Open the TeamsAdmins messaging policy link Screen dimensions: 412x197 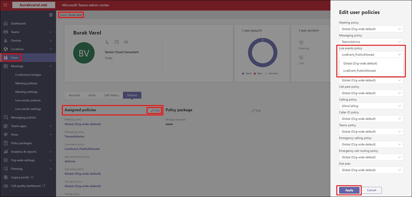(74, 137)
